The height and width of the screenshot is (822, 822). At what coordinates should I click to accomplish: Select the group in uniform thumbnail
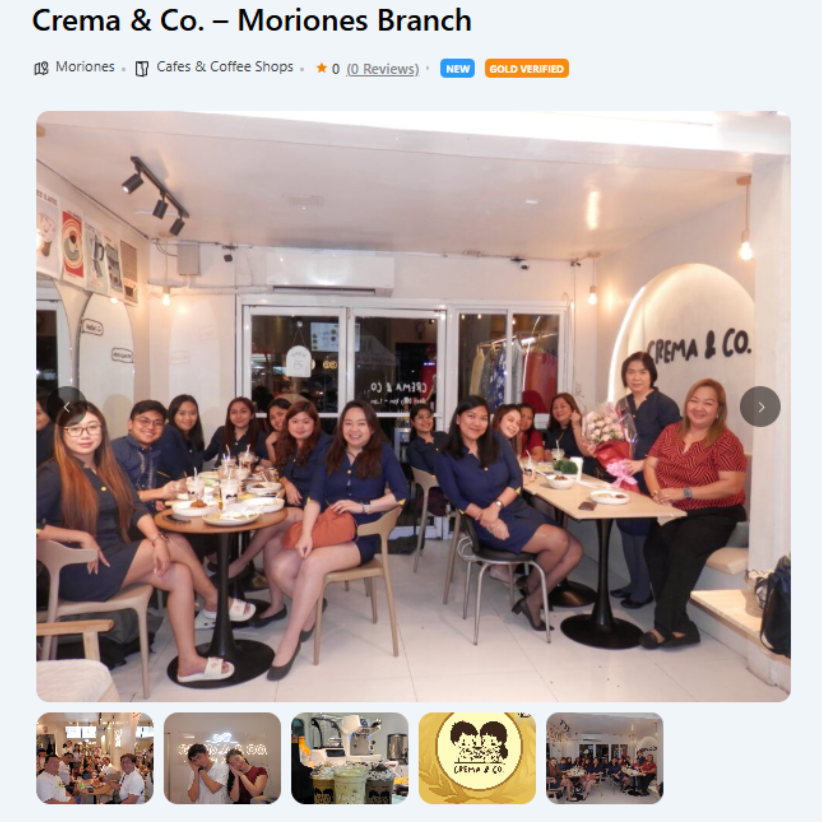tap(605, 758)
